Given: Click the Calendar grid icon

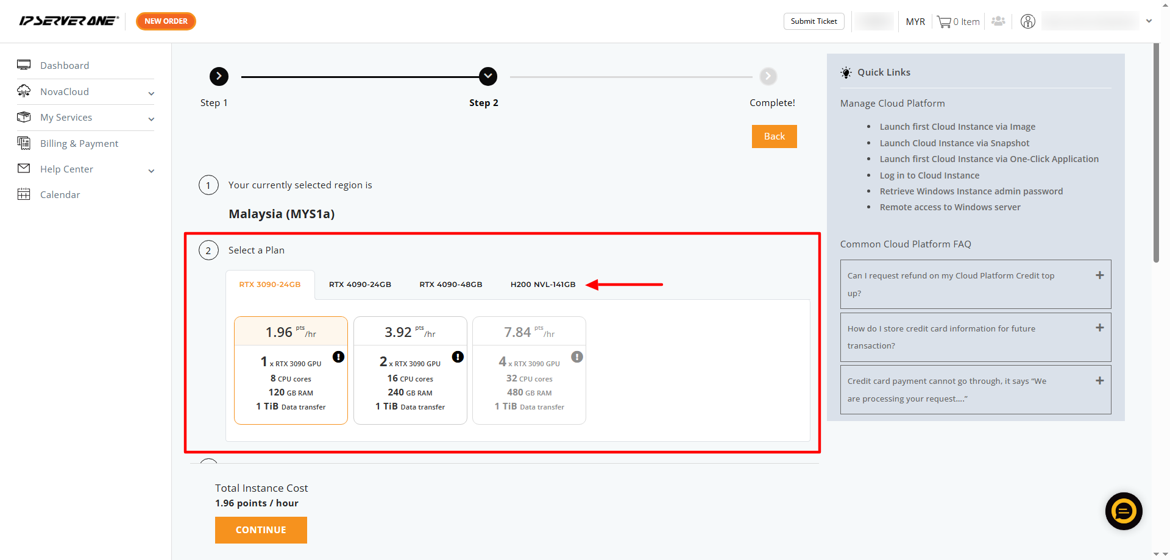Looking at the screenshot, I should [x=24, y=194].
